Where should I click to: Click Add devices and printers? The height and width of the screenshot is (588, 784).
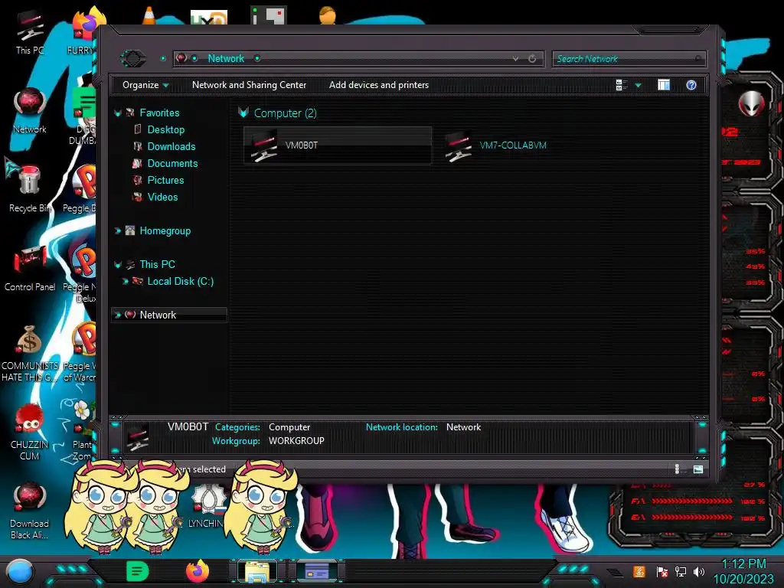coord(378,85)
